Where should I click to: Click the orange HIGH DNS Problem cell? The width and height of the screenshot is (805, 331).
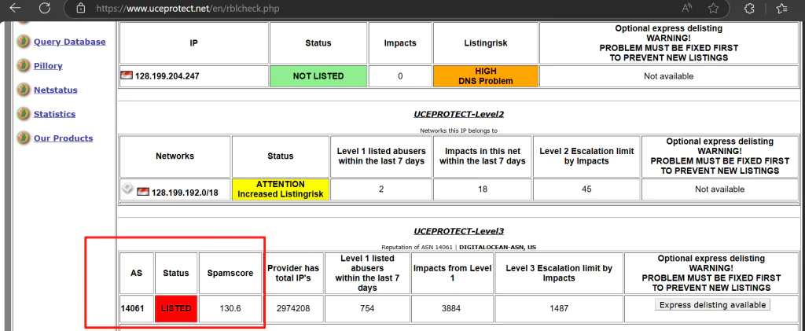[486, 76]
